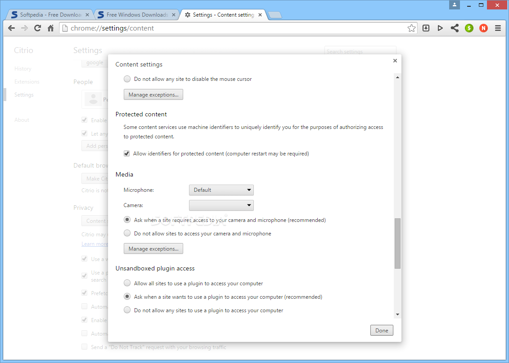Viewport: 509px width, 363px height.
Task: Go back with the browser back arrow
Action: point(11,28)
